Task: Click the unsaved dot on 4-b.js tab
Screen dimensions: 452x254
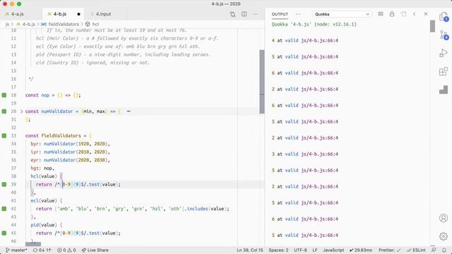Action: click(78, 14)
